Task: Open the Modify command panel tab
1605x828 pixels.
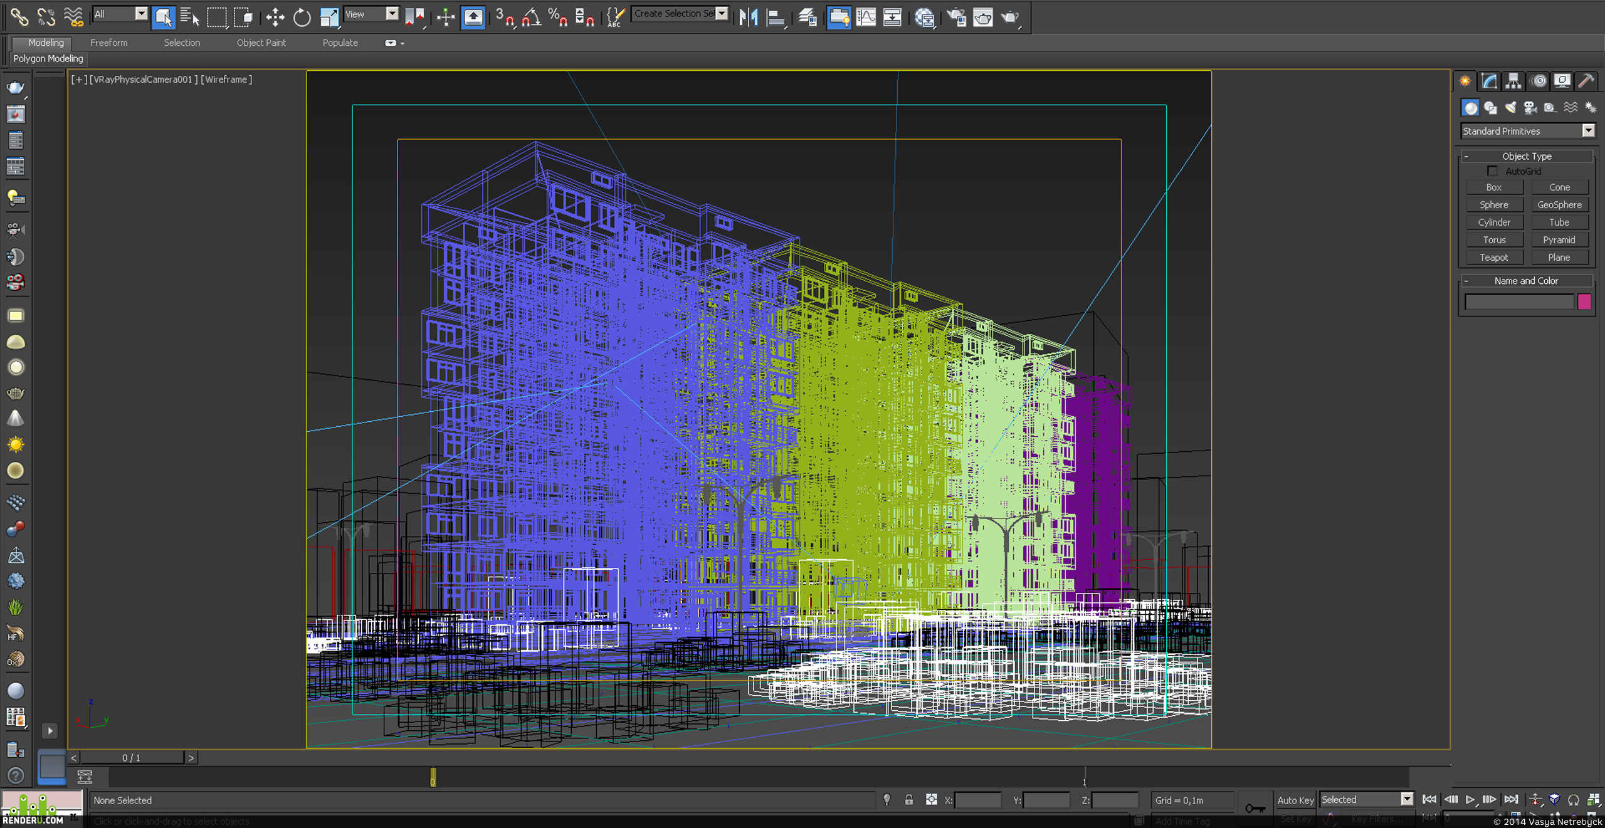Action: pyautogui.click(x=1489, y=81)
